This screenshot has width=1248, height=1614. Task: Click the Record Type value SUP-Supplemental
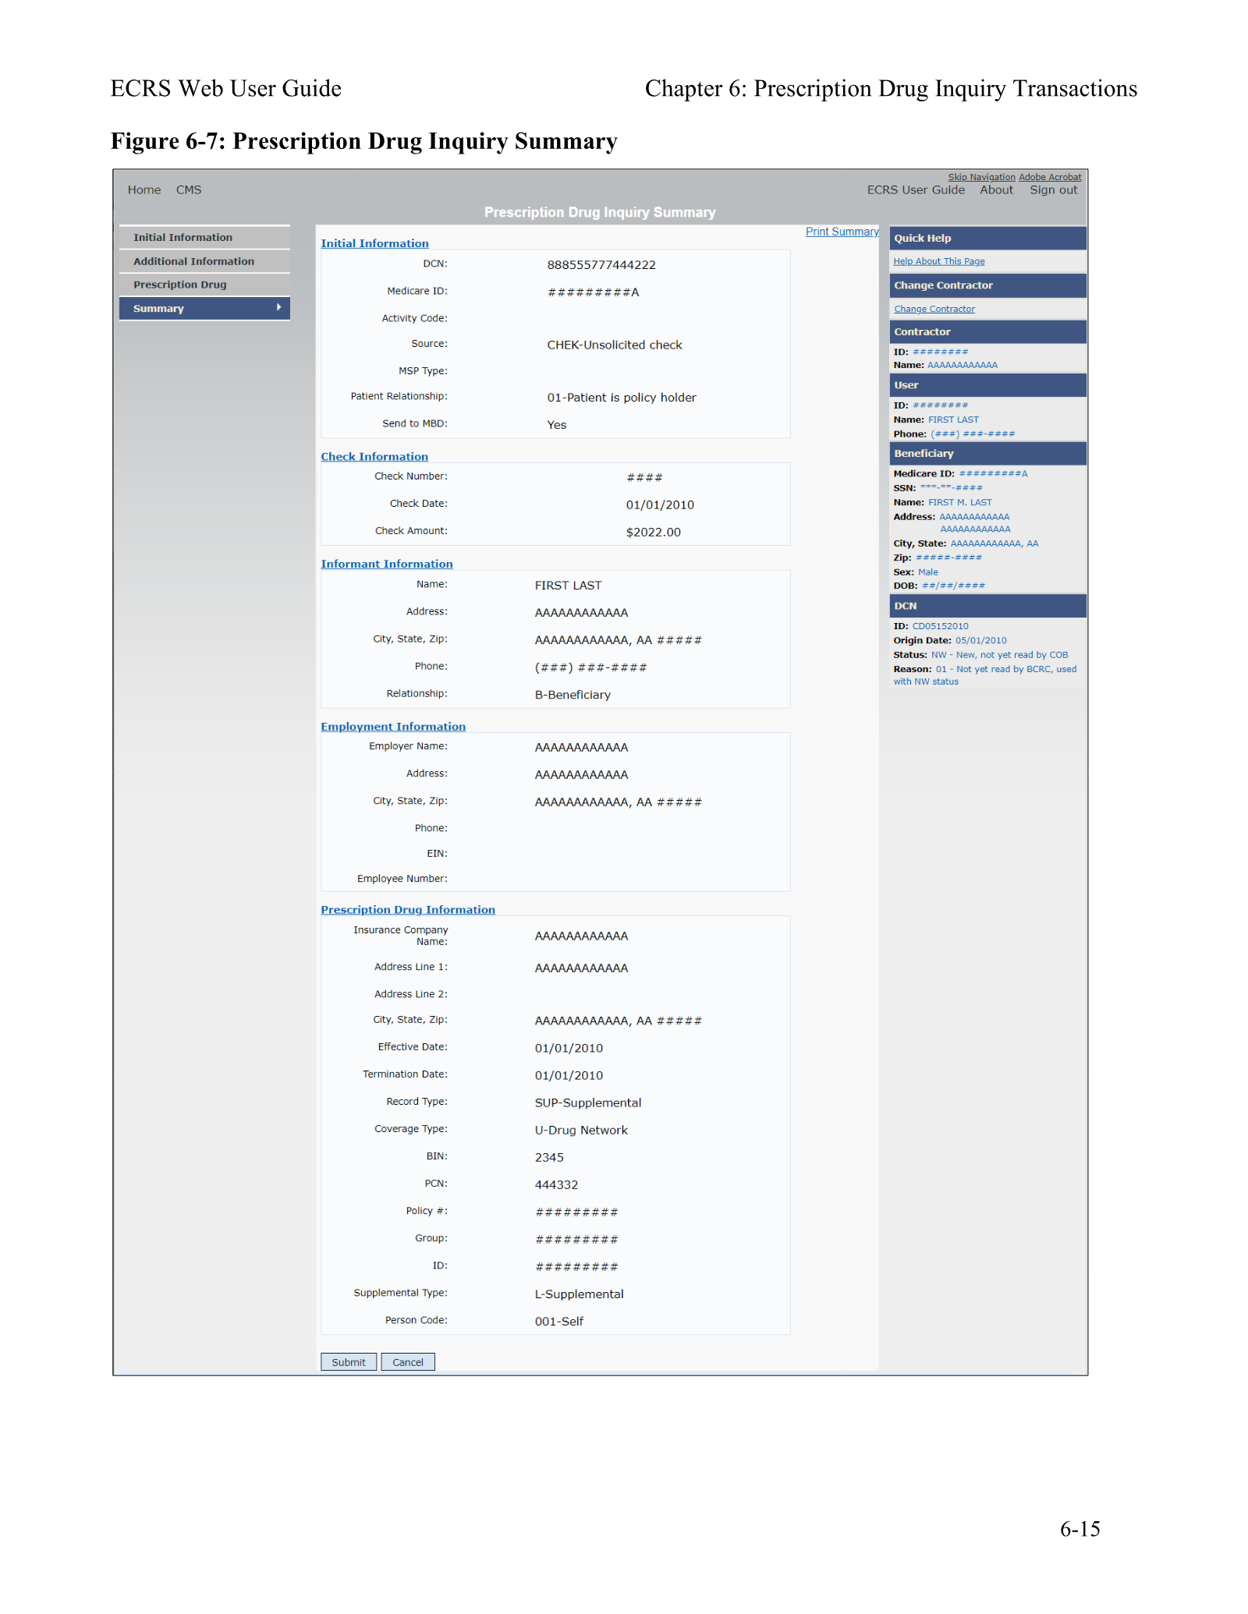click(x=588, y=1103)
